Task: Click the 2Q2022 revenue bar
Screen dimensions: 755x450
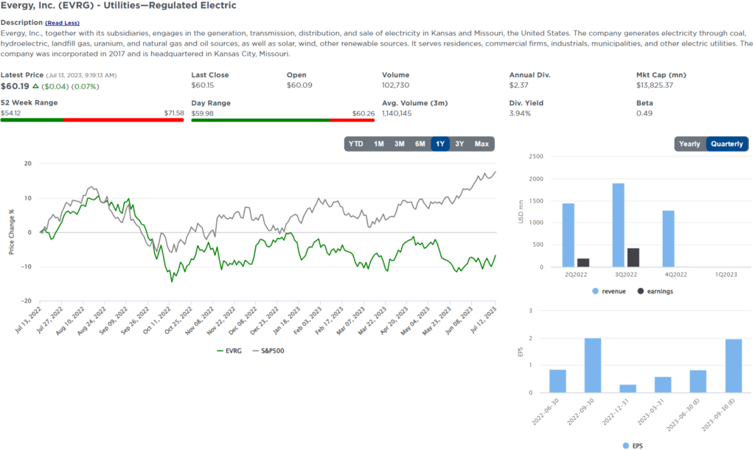Action: coord(568,235)
